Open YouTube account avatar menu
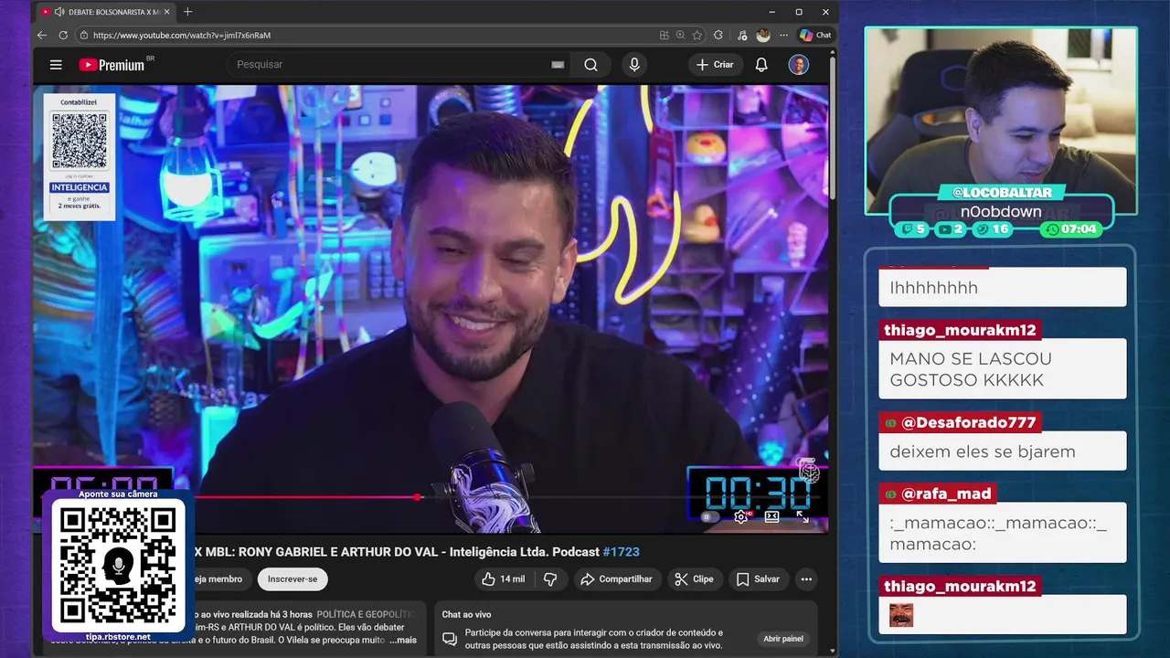The height and width of the screenshot is (658, 1170). click(799, 65)
